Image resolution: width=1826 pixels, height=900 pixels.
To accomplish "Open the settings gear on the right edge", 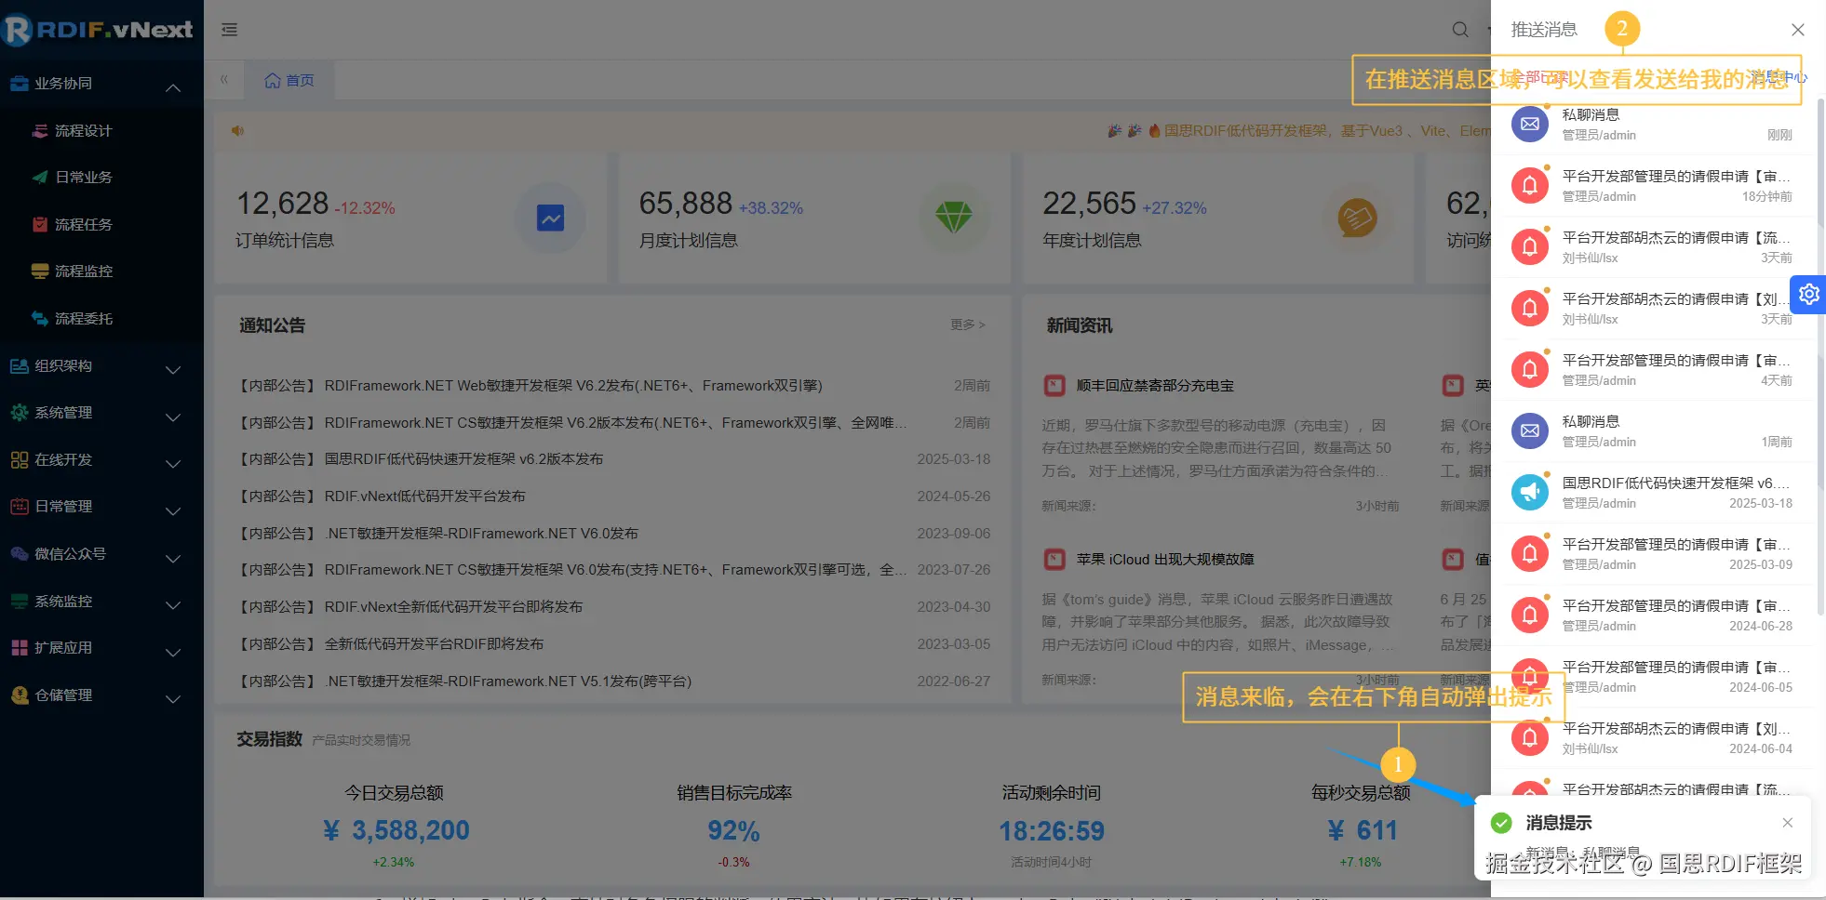I will pyautogui.click(x=1808, y=294).
